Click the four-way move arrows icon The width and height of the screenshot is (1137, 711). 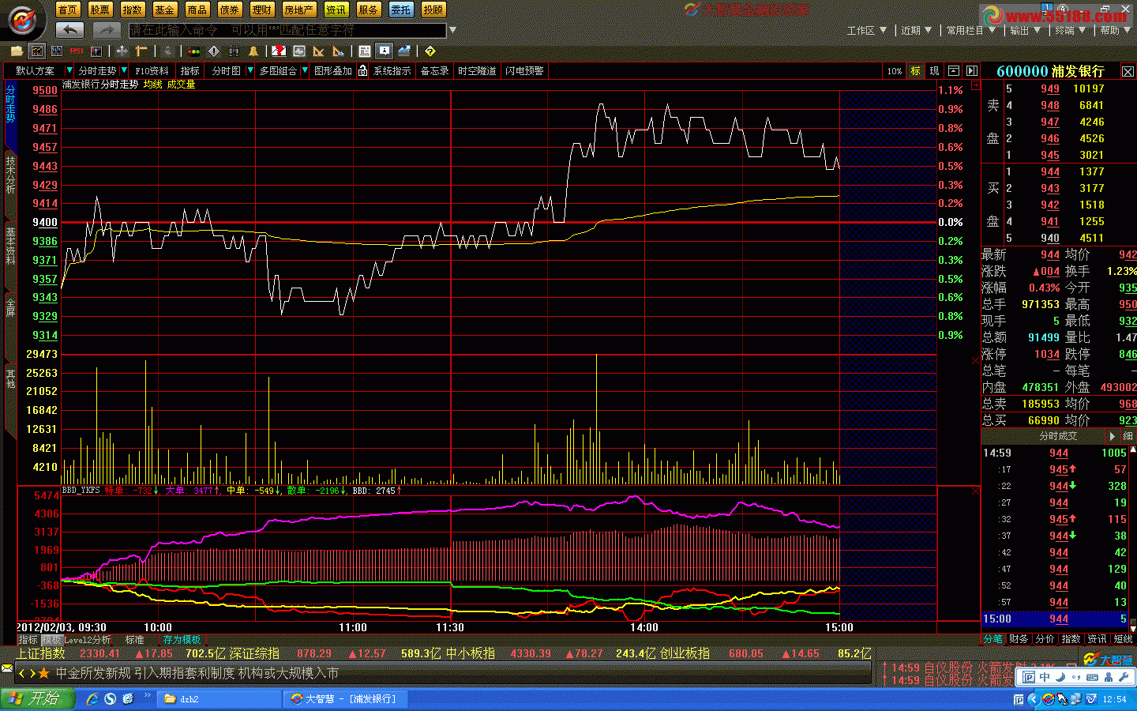point(122,51)
